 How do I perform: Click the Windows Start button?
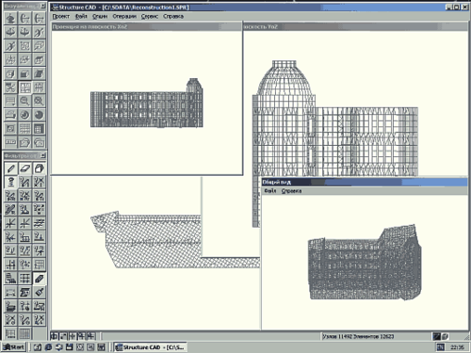coord(14,347)
